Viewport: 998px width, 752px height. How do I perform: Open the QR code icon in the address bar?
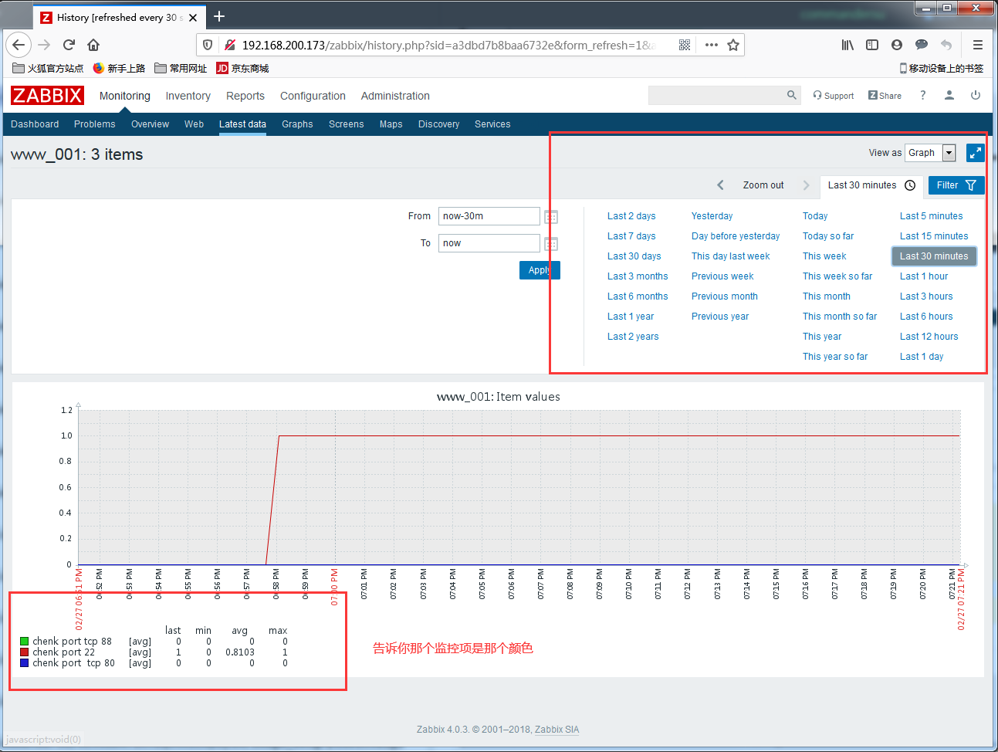click(x=685, y=45)
